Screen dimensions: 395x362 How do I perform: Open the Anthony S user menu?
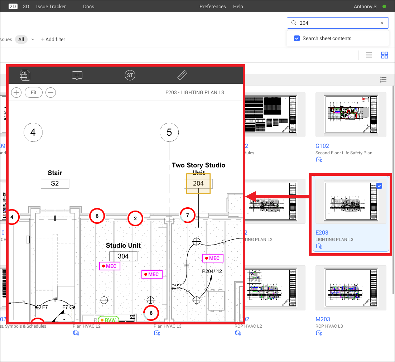coord(365,6)
